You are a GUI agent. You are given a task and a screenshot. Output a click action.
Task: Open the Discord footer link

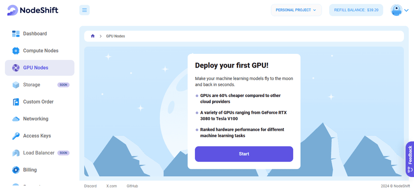90,186
